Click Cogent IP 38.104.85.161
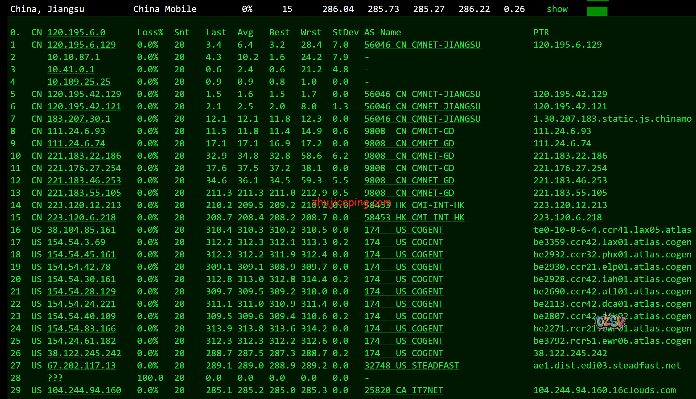Image resolution: width=696 pixels, height=399 pixels. tap(81, 230)
